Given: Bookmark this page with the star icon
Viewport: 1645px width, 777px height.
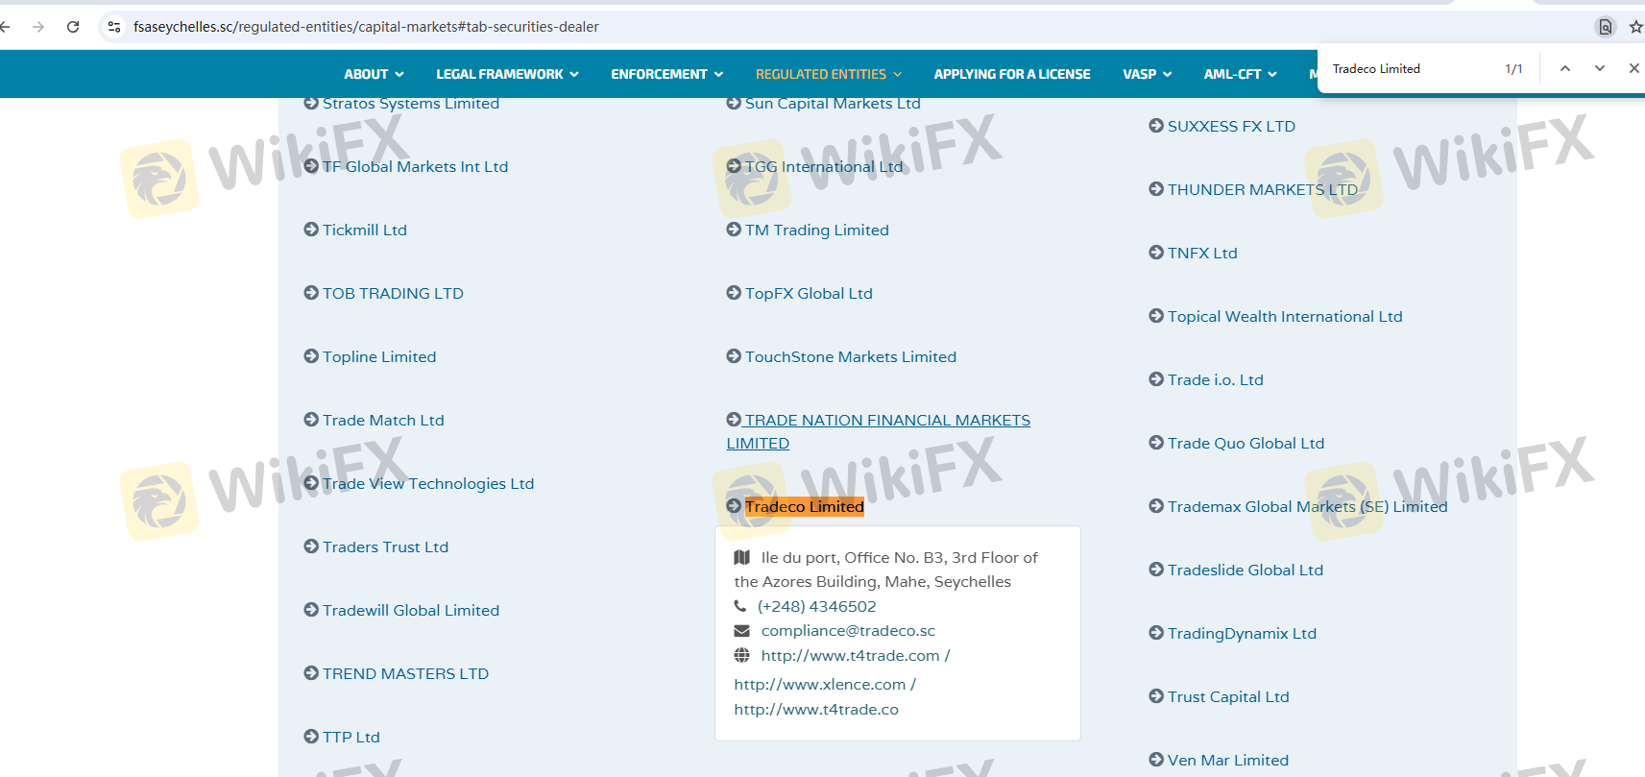Looking at the screenshot, I should coord(1635,27).
